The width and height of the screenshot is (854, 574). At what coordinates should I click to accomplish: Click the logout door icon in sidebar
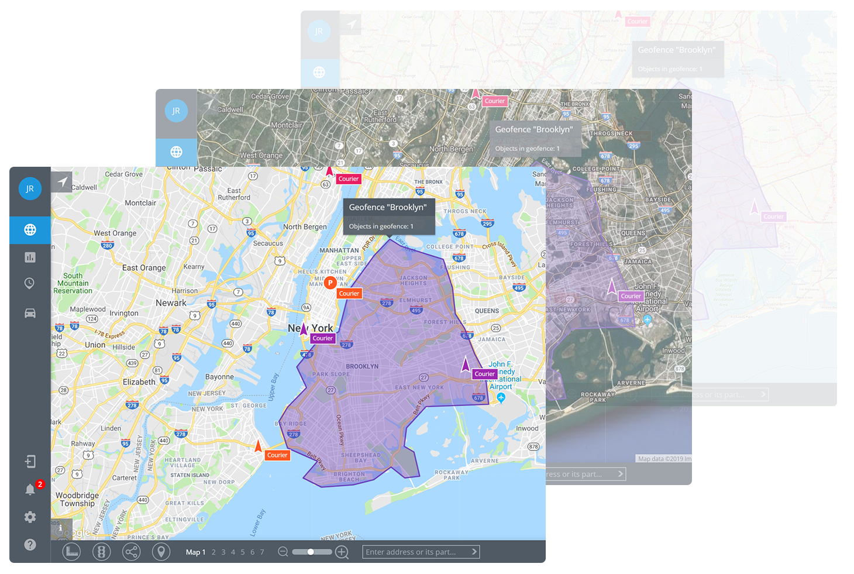tap(30, 462)
